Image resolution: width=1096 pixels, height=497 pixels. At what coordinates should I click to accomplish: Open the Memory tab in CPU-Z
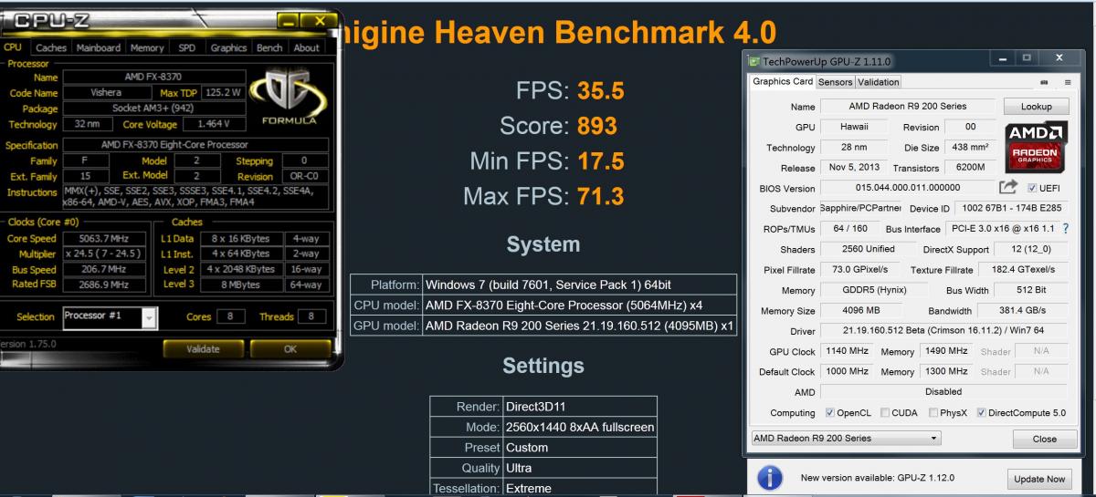pos(147,47)
